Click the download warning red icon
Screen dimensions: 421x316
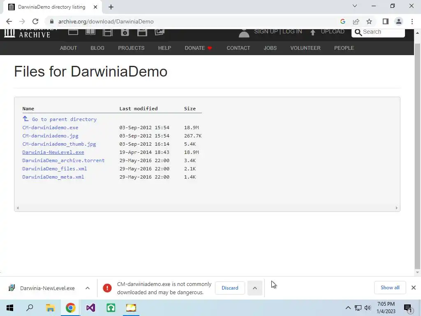coord(107,288)
